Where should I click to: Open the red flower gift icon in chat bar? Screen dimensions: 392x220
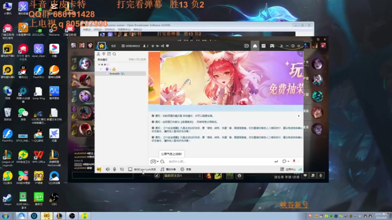(294, 161)
